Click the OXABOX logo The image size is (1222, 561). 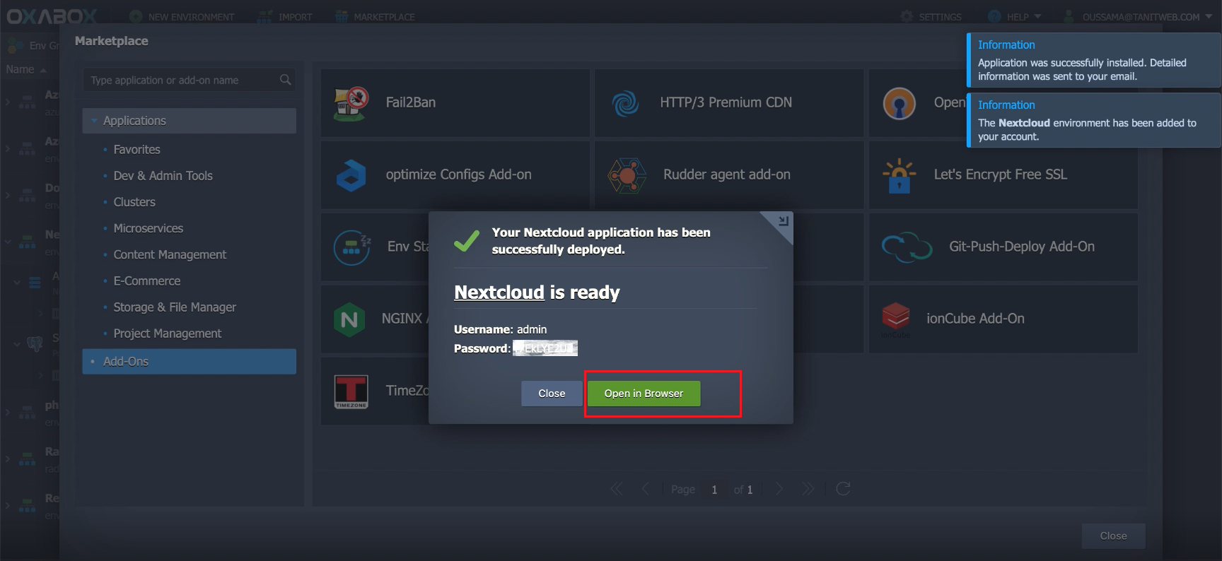point(52,16)
